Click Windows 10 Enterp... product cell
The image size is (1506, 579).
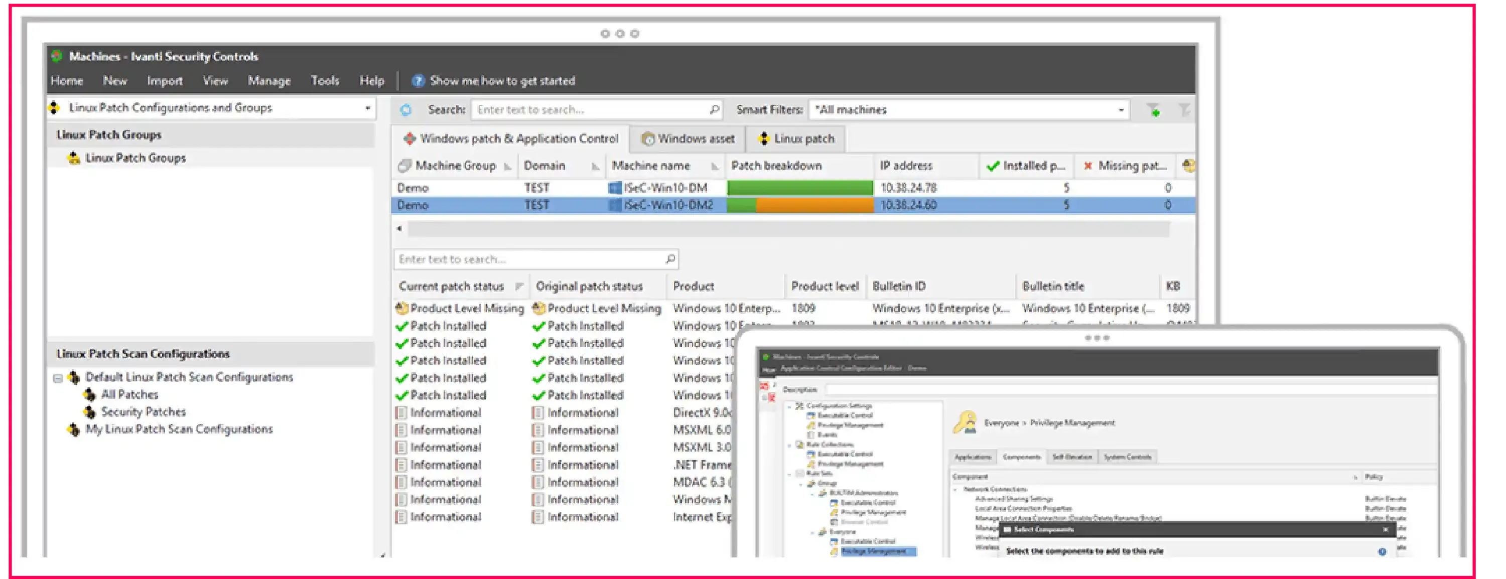[726, 308]
